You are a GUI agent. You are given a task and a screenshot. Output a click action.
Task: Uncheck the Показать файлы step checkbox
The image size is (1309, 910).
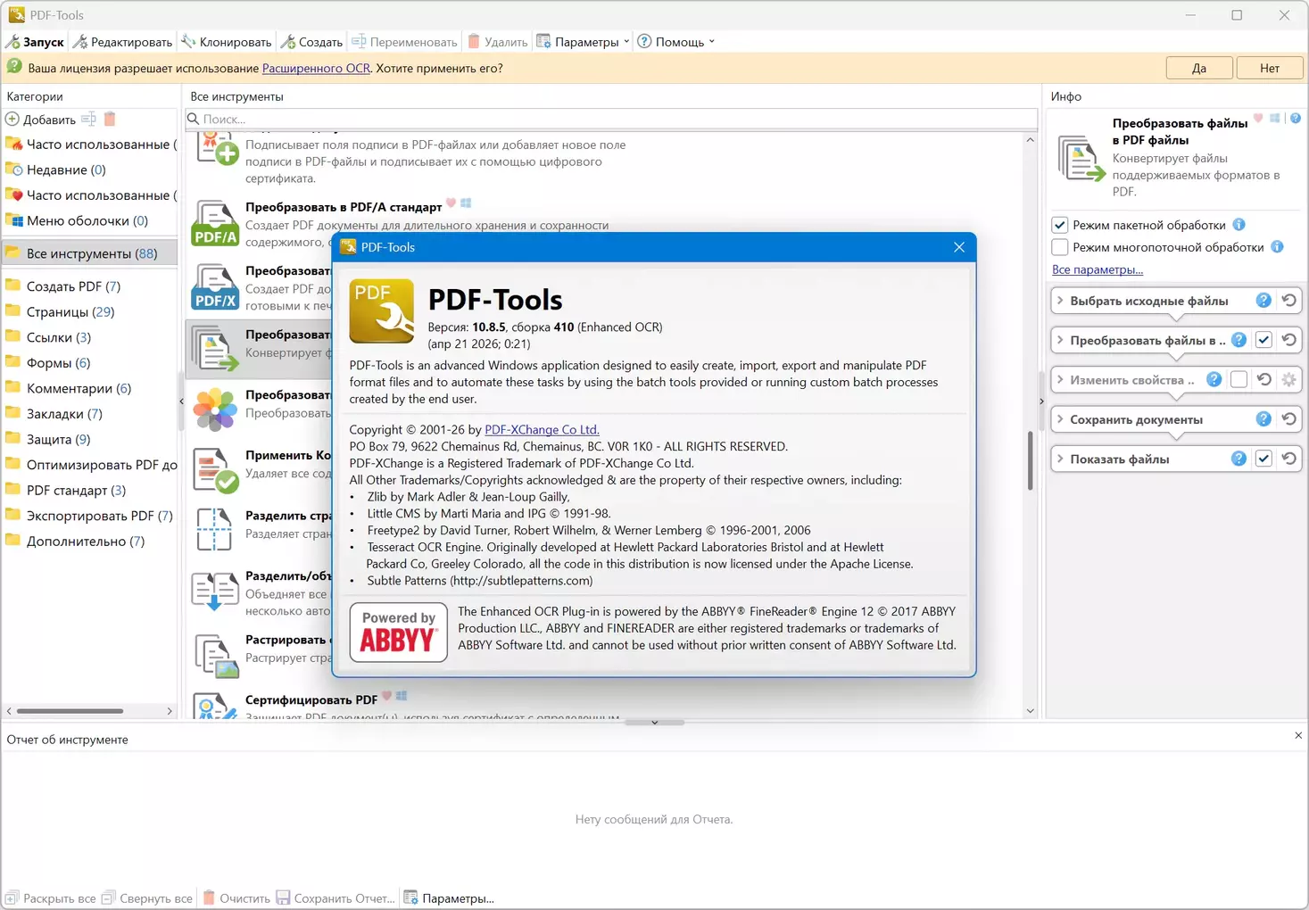point(1263,459)
